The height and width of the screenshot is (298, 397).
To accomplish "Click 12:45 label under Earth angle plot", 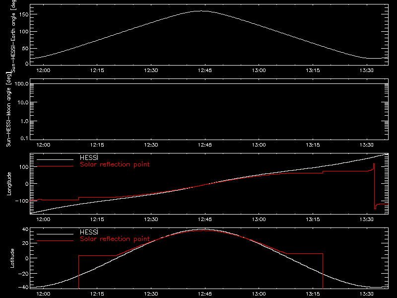I will click(x=205, y=70).
